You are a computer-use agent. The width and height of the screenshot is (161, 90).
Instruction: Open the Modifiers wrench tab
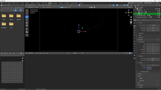point(134,44)
